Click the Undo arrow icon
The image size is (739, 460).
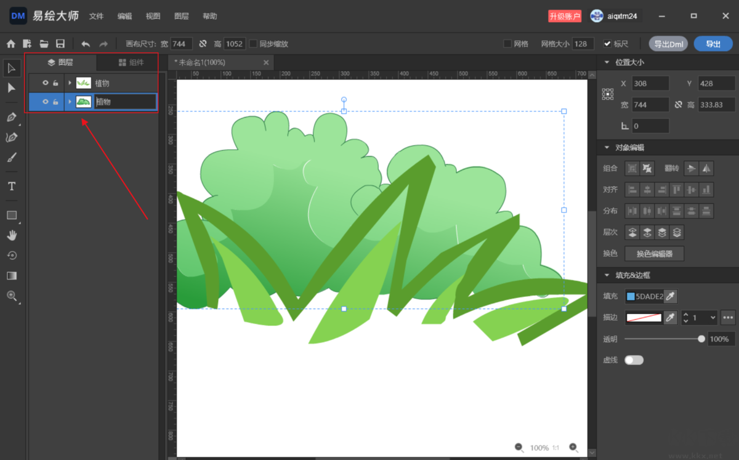[x=86, y=44]
